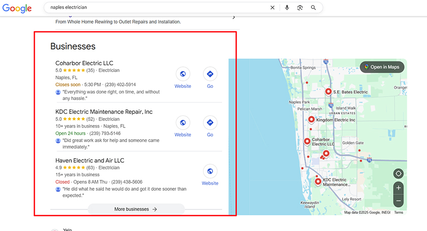Select the Kingdom Electric Inc map pin
This screenshot has width=427, height=231.
pyautogui.click(x=311, y=120)
